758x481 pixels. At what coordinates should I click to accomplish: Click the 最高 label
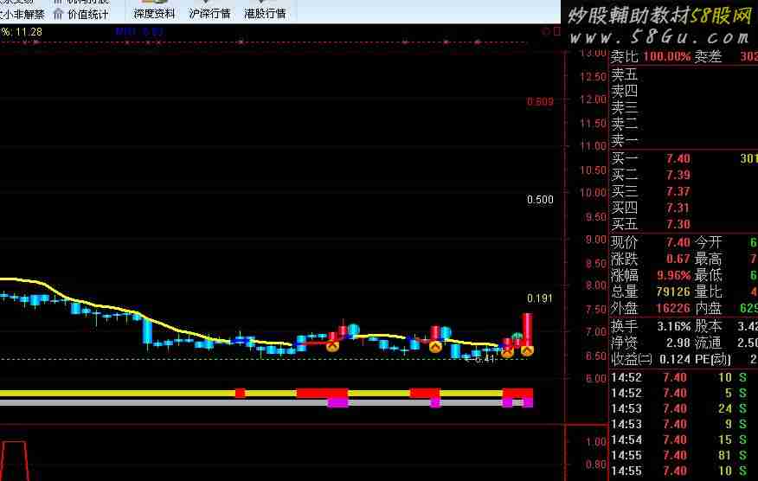pos(708,260)
